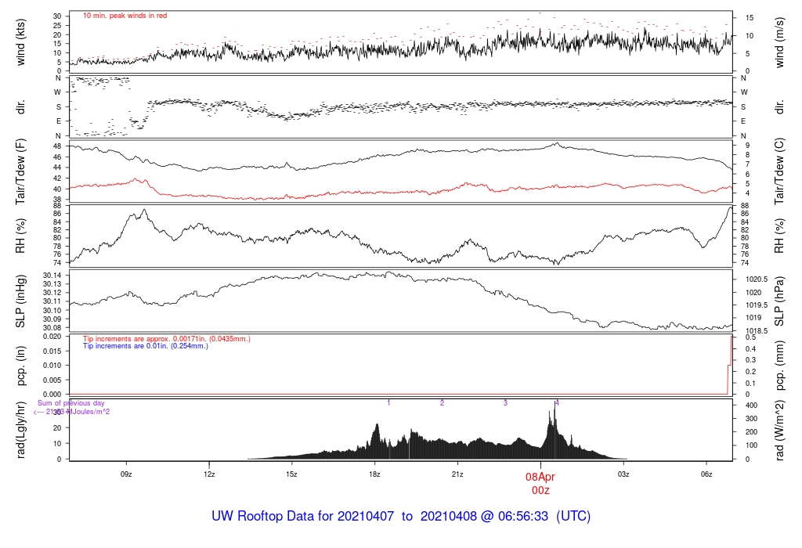This screenshot has height=548, width=802.
Task: Click the pcp. (mm) right axis label
Action: (x=779, y=366)
